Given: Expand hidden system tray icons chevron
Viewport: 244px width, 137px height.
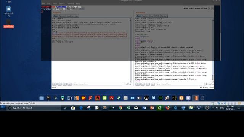Looking at the screenshot, I should click(213, 108).
